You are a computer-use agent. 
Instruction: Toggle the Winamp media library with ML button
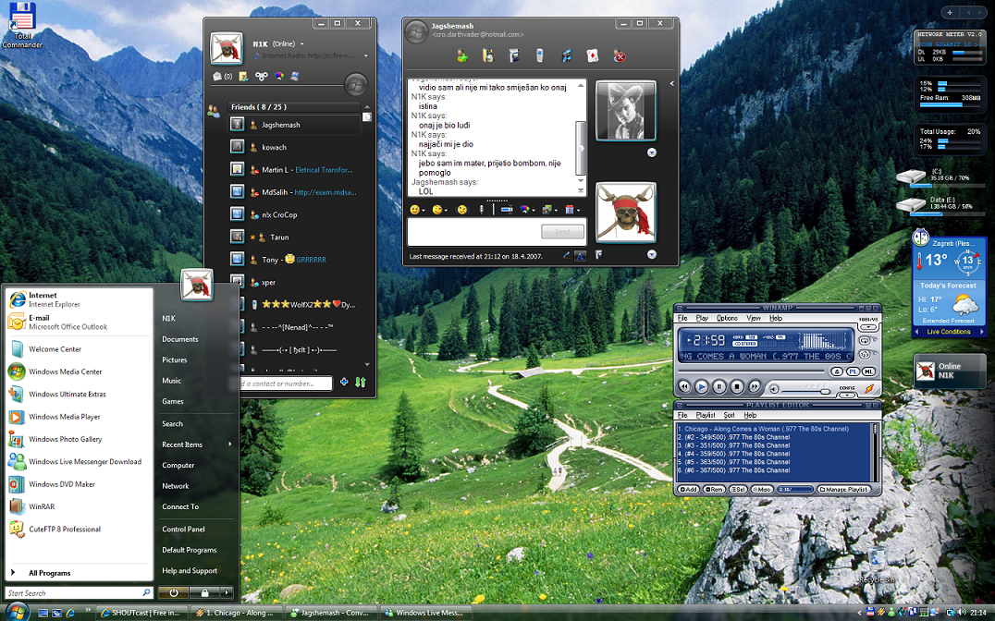click(868, 371)
